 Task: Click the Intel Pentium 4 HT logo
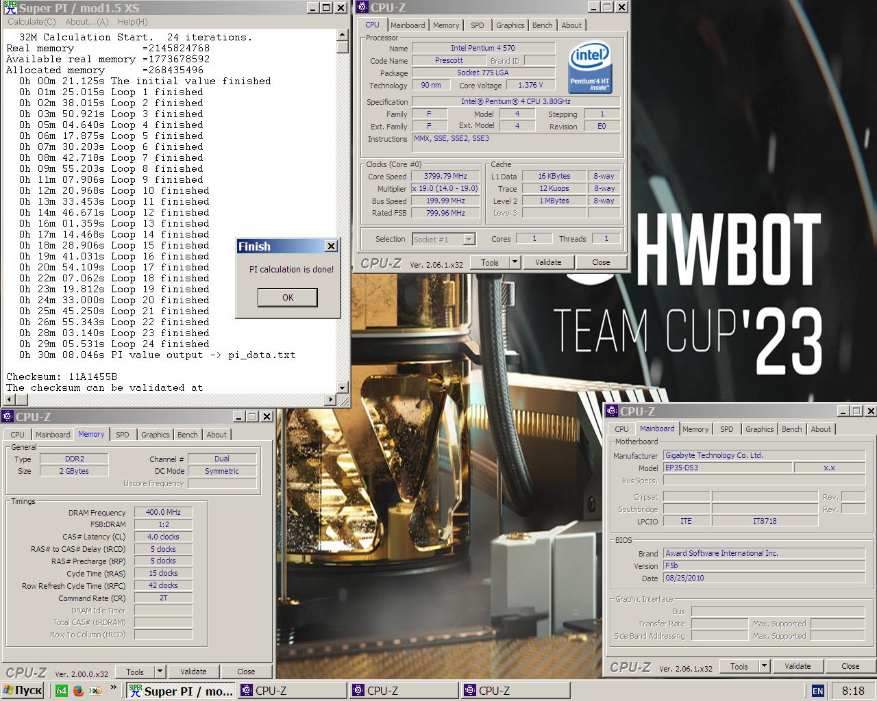coord(590,67)
